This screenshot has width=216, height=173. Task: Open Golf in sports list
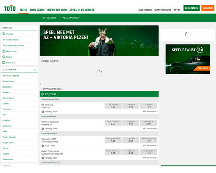20,115
